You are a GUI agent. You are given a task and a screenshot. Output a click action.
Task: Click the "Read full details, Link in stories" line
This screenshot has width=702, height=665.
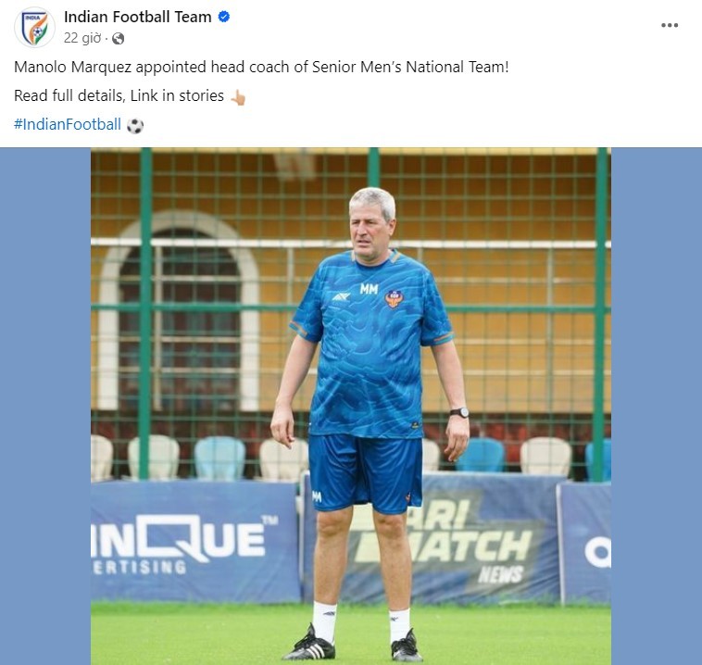(119, 95)
